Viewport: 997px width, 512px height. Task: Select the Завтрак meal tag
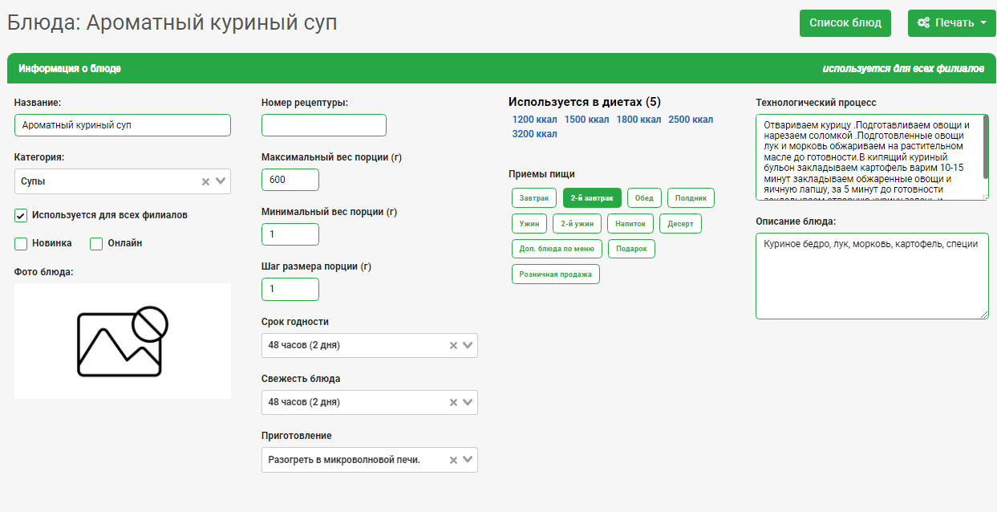tap(534, 197)
